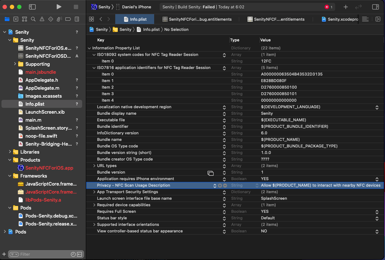
Task: Open the Breakpoint navigator icon
Action: (x=68, y=19)
